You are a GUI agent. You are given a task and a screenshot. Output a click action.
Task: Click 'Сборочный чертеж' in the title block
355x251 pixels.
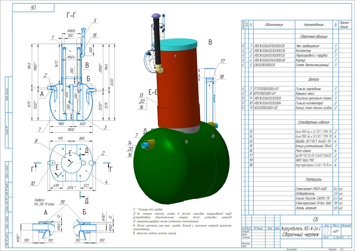(x=300, y=234)
